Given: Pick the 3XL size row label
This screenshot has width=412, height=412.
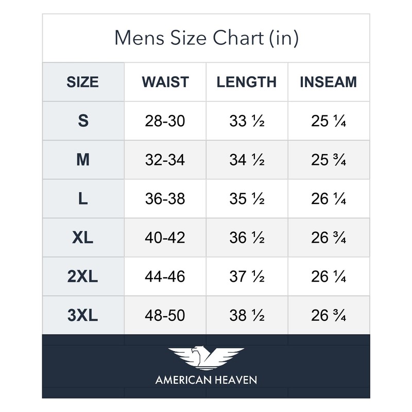Looking at the screenshot, I should tap(83, 315).
